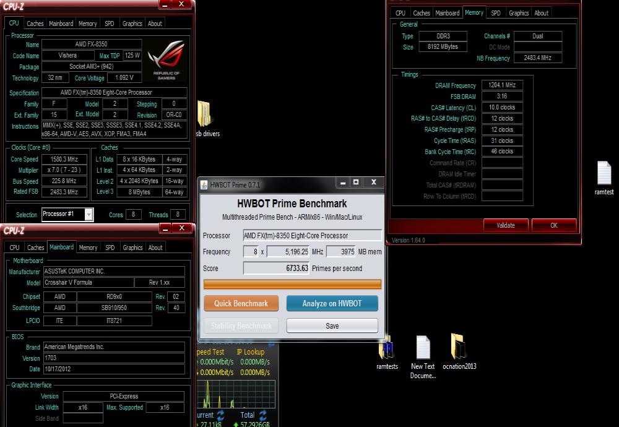This screenshot has width=619, height=427.
Task: Click the OK button in CPU-Z Memory window
Action: (x=554, y=225)
